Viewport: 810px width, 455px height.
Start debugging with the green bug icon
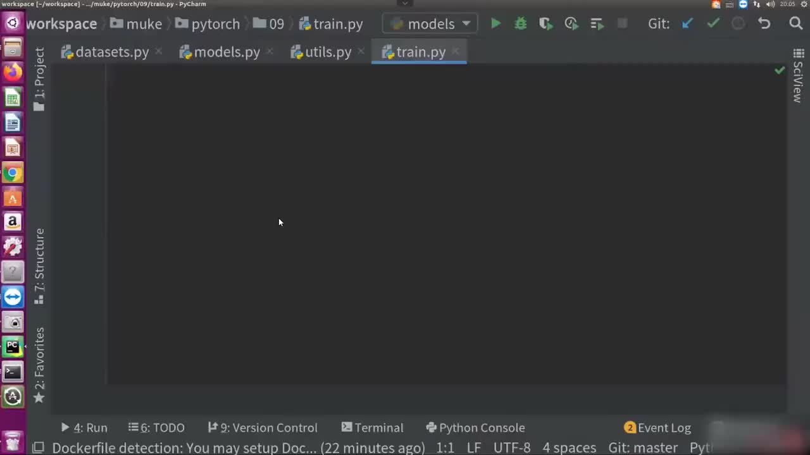pyautogui.click(x=521, y=24)
